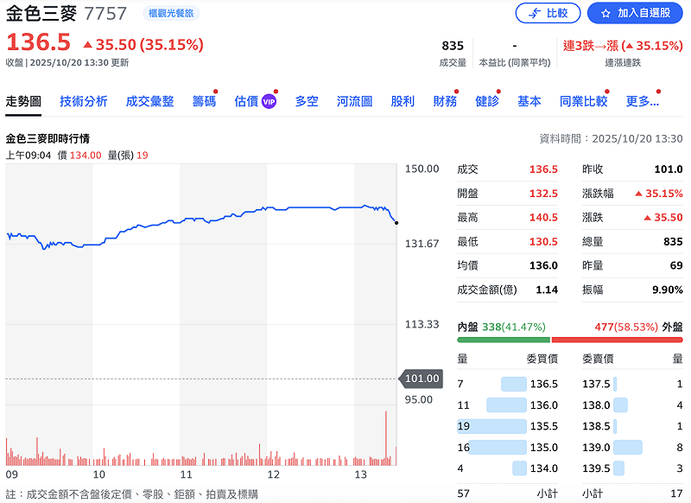Select the 籌碼 tab
The height and width of the screenshot is (503, 691).
(204, 101)
